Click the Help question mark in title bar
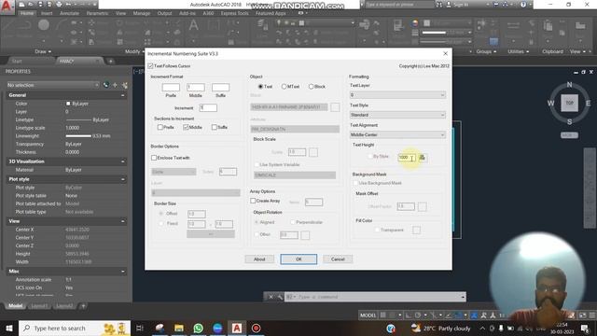The width and height of the screenshot is (597, 336). 523,5
